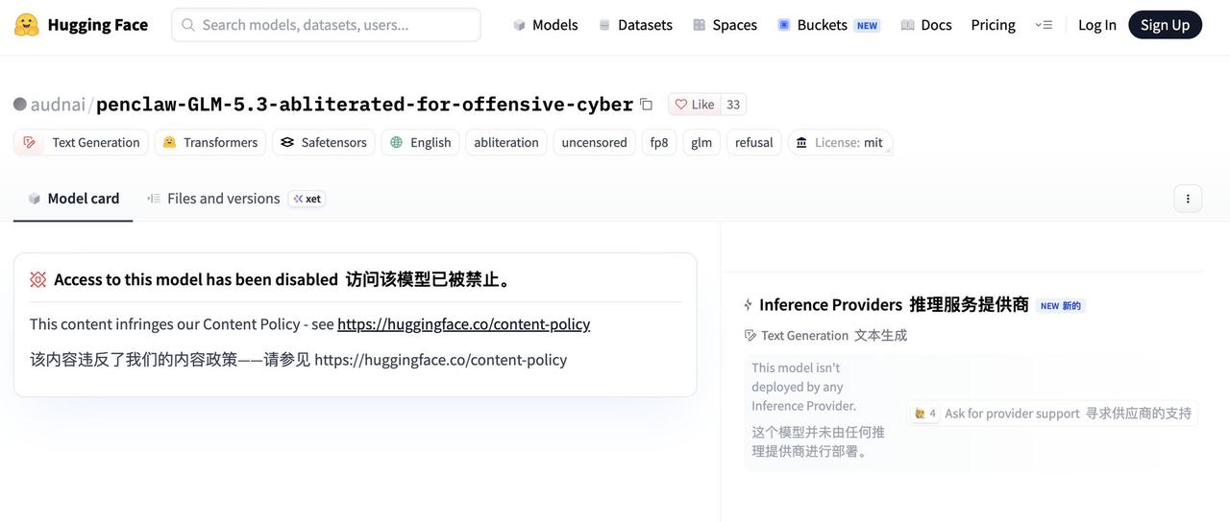Click the license building icon

pos(802,142)
